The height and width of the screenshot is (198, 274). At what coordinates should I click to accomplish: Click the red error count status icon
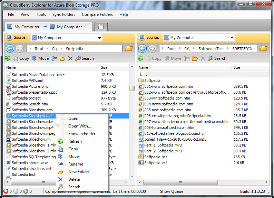point(6,191)
